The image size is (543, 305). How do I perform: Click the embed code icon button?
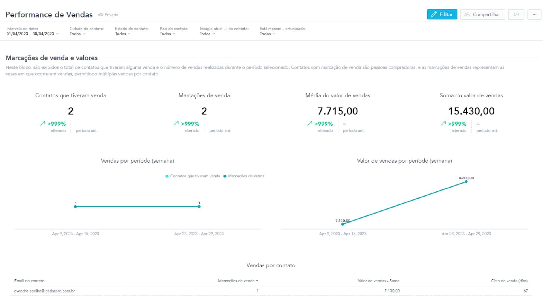pos(516,14)
